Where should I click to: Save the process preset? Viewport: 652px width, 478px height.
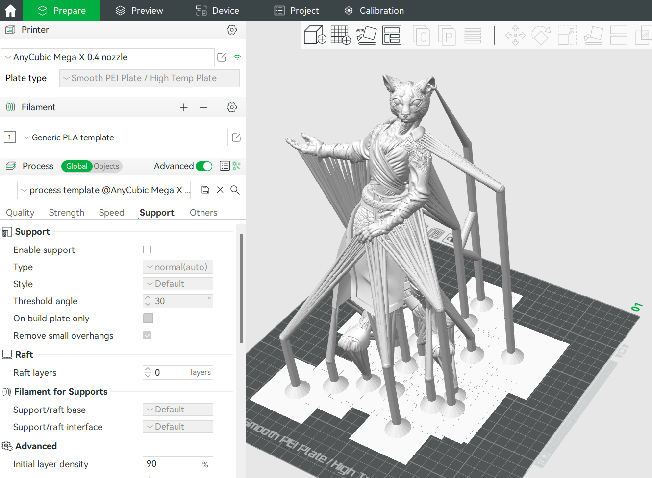(x=205, y=190)
